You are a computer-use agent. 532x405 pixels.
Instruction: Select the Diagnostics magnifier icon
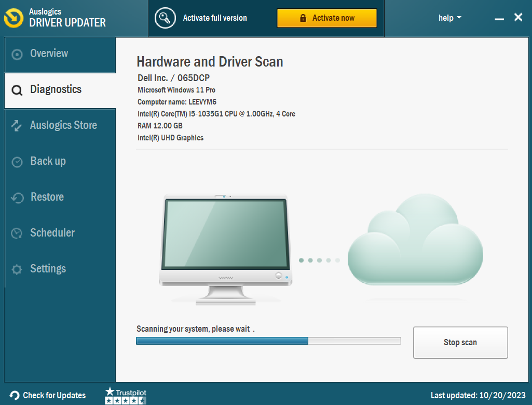point(17,89)
